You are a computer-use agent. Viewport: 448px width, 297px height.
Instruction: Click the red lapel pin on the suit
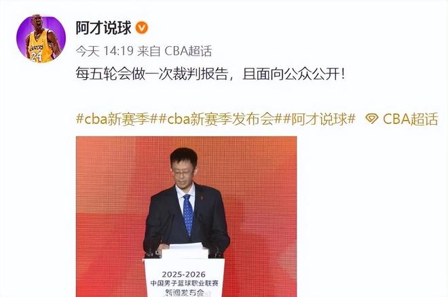[201, 197]
